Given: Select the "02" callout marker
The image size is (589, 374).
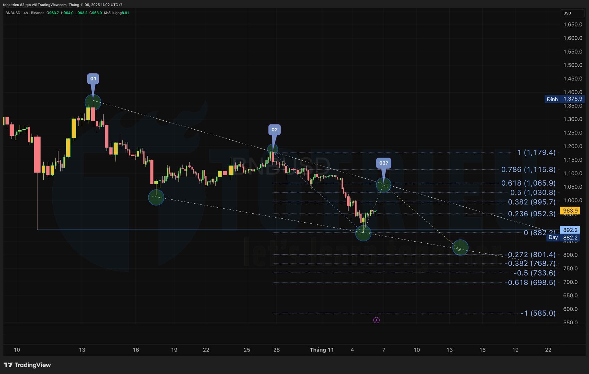Looking at the screenshot, I should (274, 130).
